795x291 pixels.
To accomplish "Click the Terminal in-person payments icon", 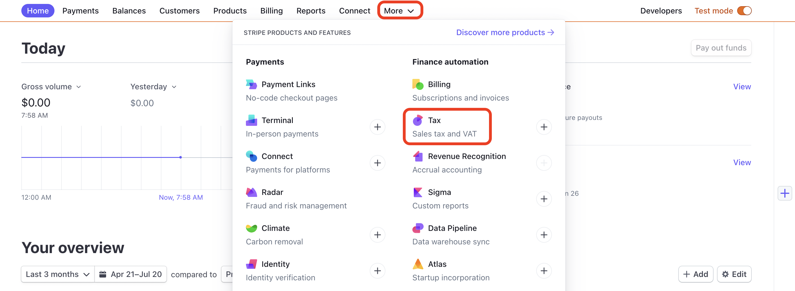I will click(x=252, y=121).
